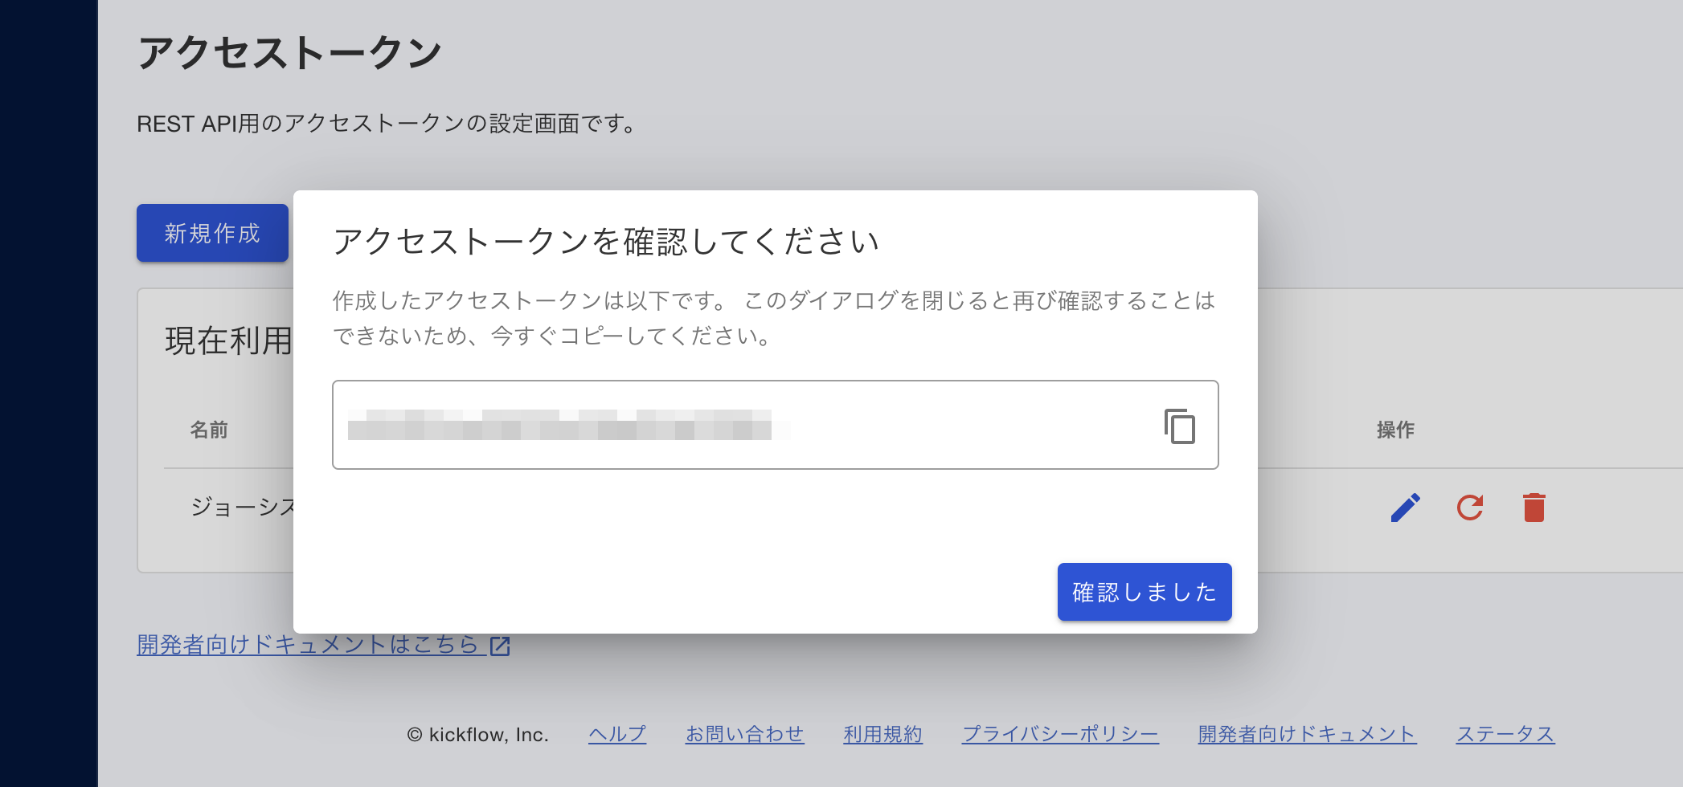Delete the token with the trash icon
Screen dimensions: 1683x787
[1534, 508]
